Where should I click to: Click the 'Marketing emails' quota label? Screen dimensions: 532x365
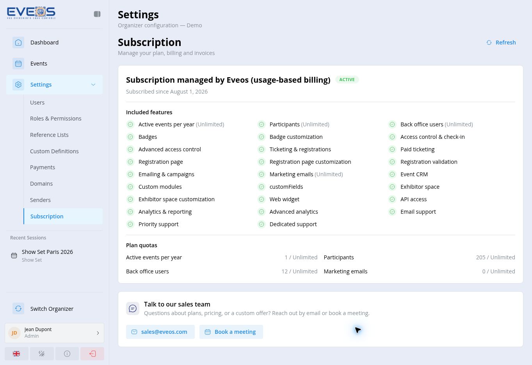tap(345, 271)
